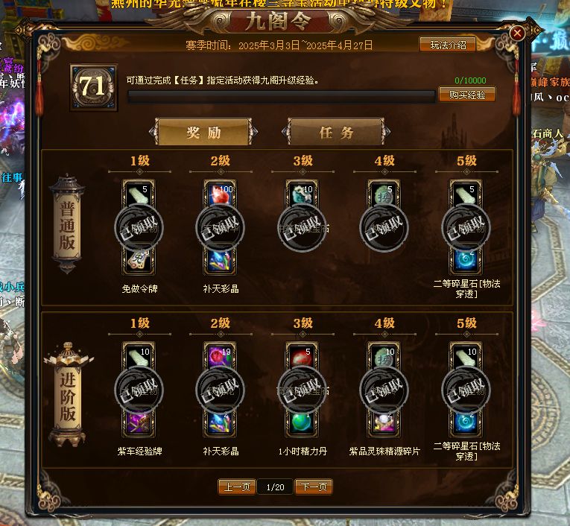Select the 紫品灵珠精源碎片 icon in 进阶版 level 4

(x=384, y=422)
